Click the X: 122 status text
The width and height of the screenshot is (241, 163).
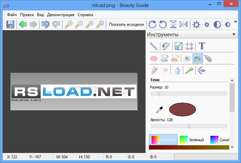(12, 157)
